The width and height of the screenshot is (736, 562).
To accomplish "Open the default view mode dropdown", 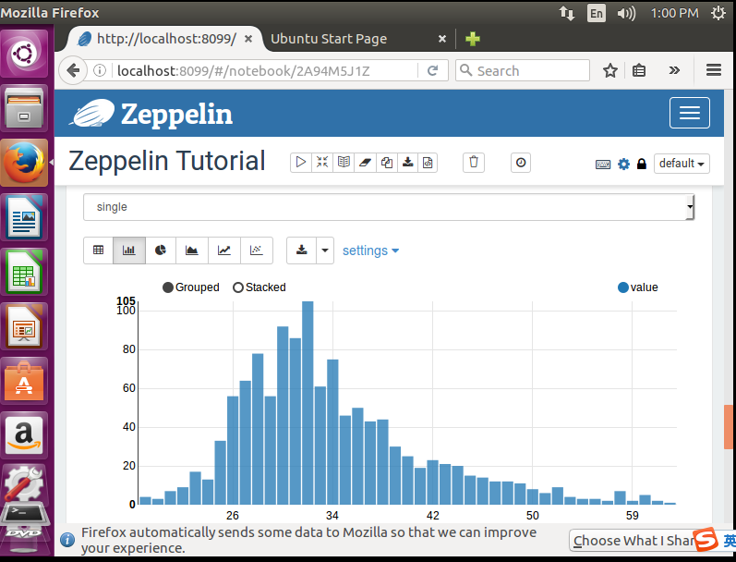I will pyautogui.click(x=682, y=164).
